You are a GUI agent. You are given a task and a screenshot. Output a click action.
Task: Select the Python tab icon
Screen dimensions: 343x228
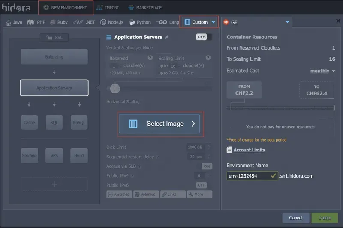[132, 22]
